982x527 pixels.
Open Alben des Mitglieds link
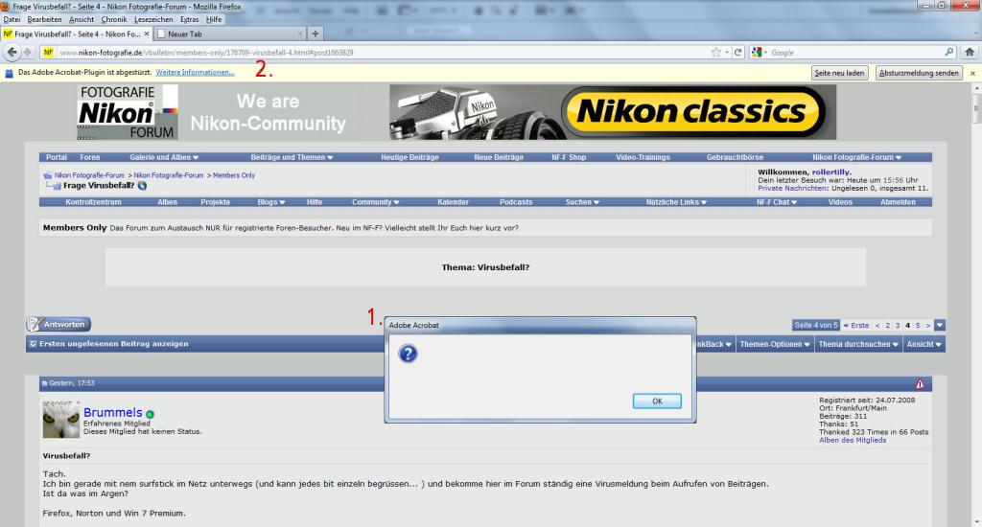(x=853, y=441)
